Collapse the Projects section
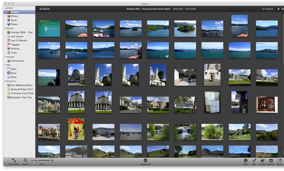This screenshot has height=171, width=284. click(x=5, y=81)
